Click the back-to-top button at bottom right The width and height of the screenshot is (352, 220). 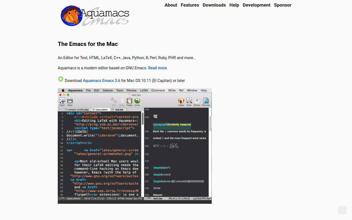tap(342, 210)
